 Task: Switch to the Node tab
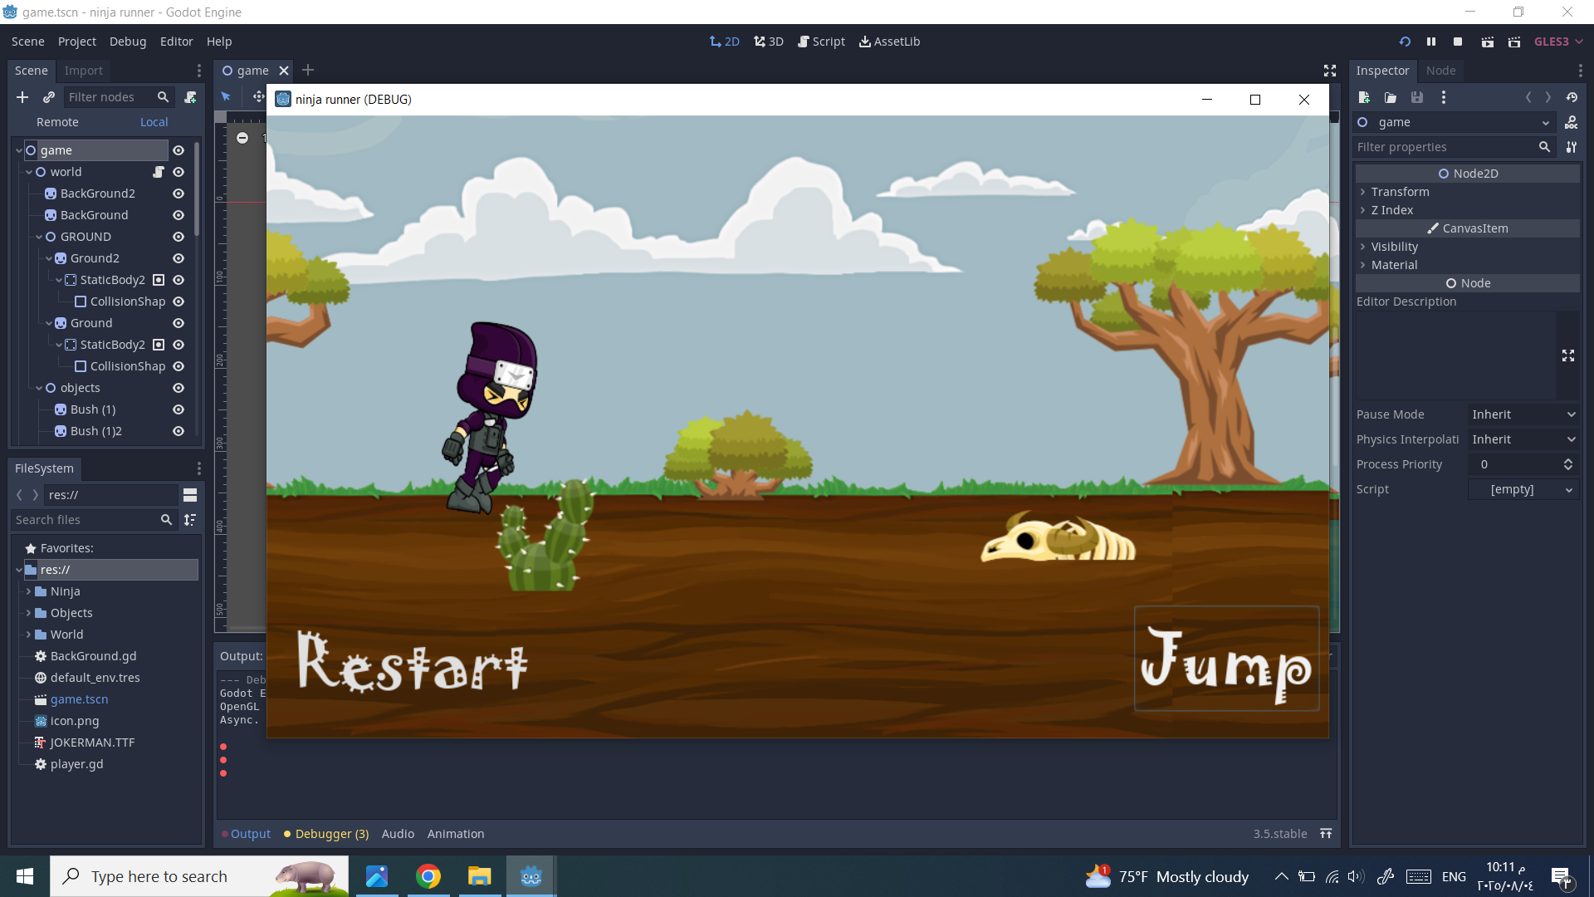point(1440,71)
